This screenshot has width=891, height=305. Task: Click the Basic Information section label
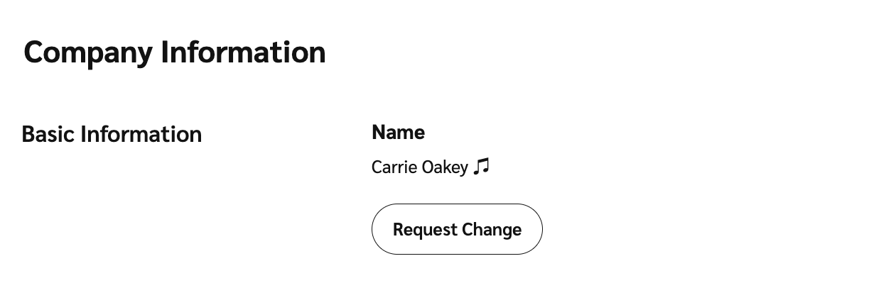click(x=112, y=134)
